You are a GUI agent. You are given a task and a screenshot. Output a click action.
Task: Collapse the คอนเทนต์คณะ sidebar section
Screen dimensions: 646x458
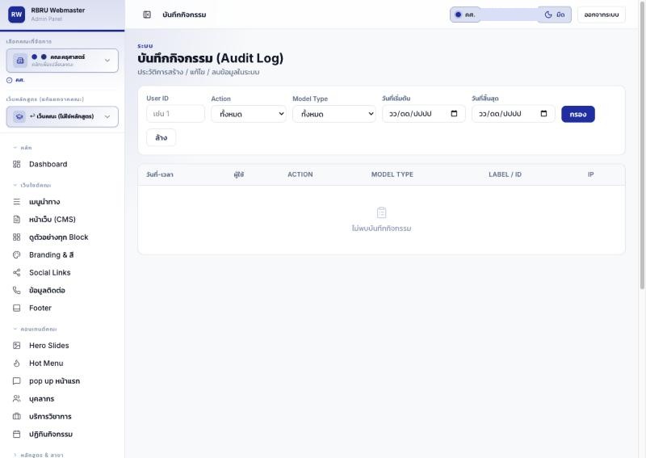click(35, 329)
